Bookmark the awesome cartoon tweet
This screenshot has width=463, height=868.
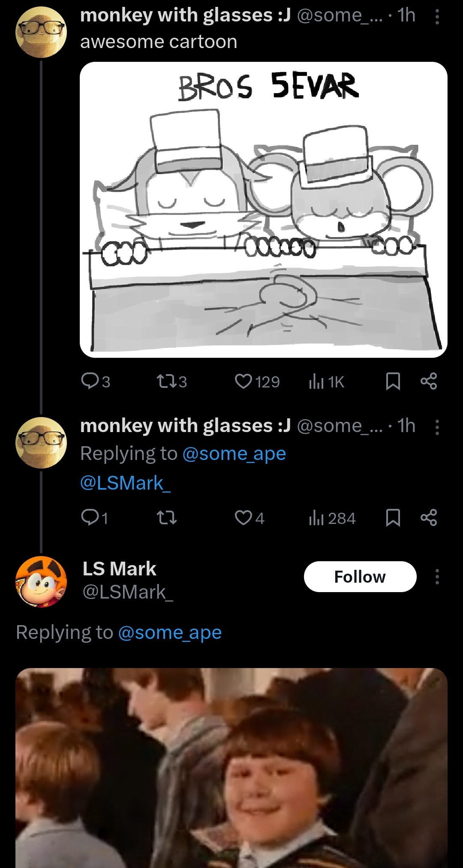coord(393,381)
